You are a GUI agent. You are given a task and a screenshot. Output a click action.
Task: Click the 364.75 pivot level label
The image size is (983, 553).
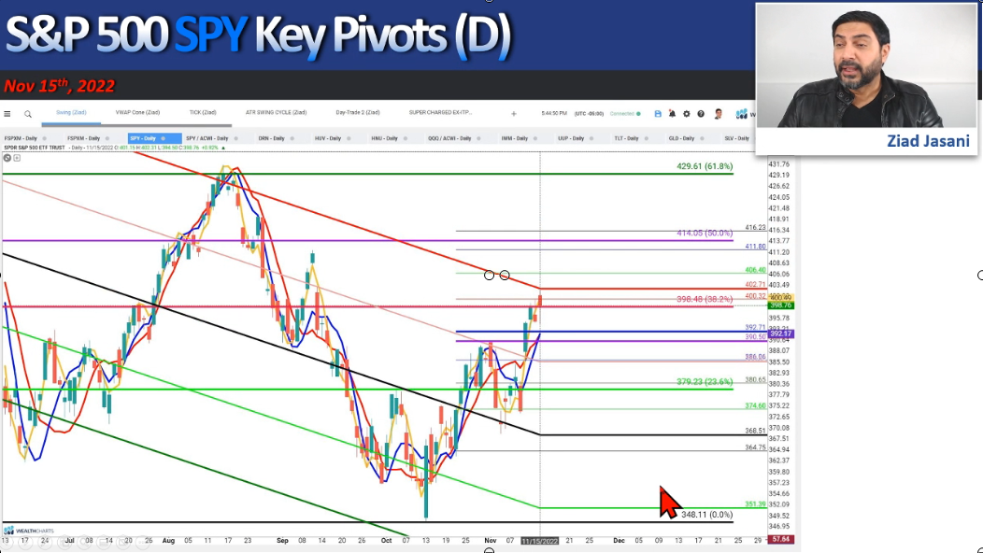[x=755, y=447]
